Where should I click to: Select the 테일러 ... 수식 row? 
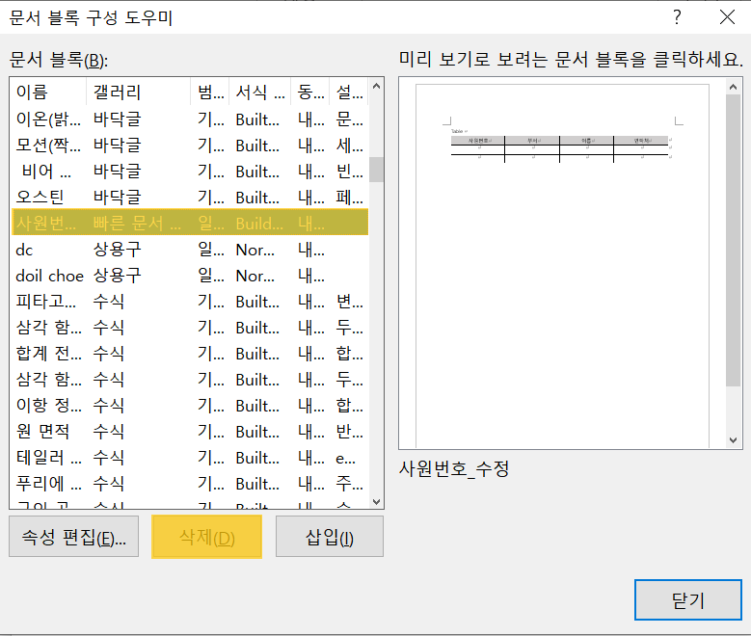point(190,458)
